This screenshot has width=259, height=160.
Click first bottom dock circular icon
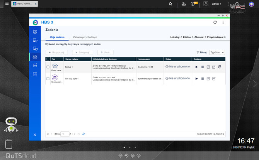pyautogui.click(x=120, y=155)
